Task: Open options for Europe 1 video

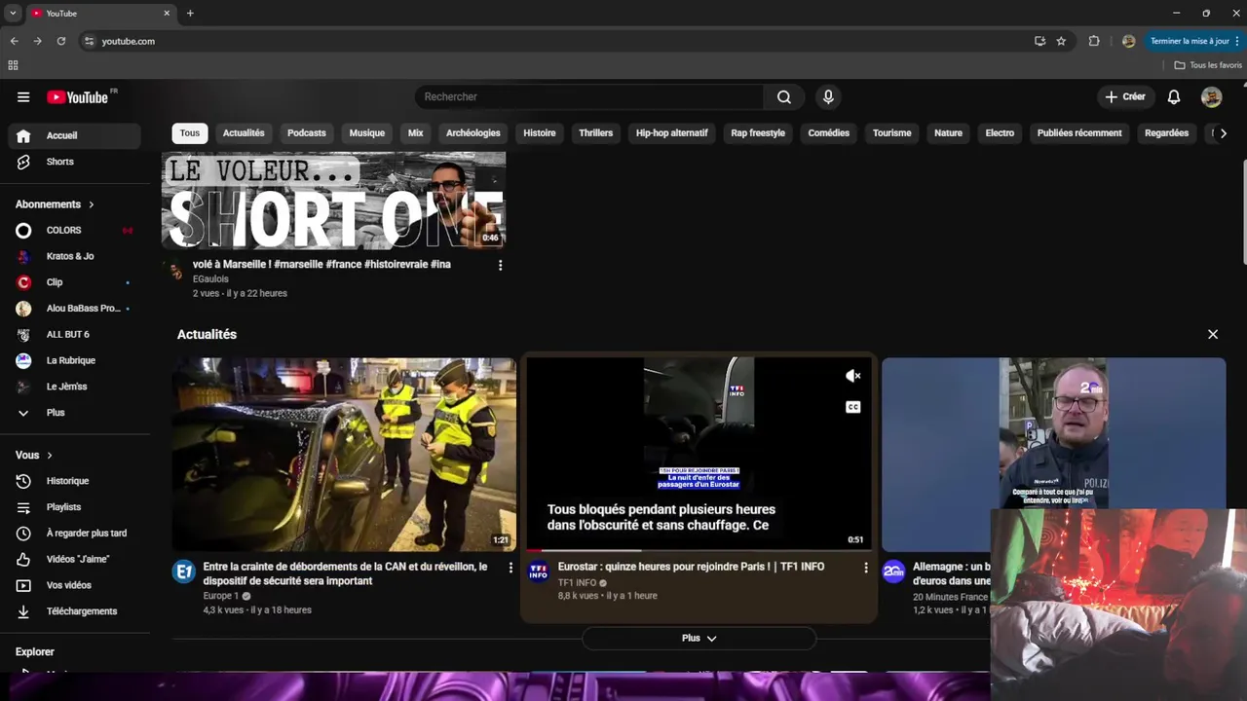Action: [x=510, y=568]
